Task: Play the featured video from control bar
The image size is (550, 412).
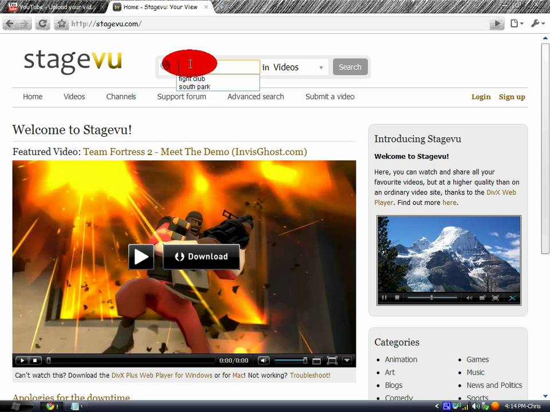Action: [x=22, y=360]
